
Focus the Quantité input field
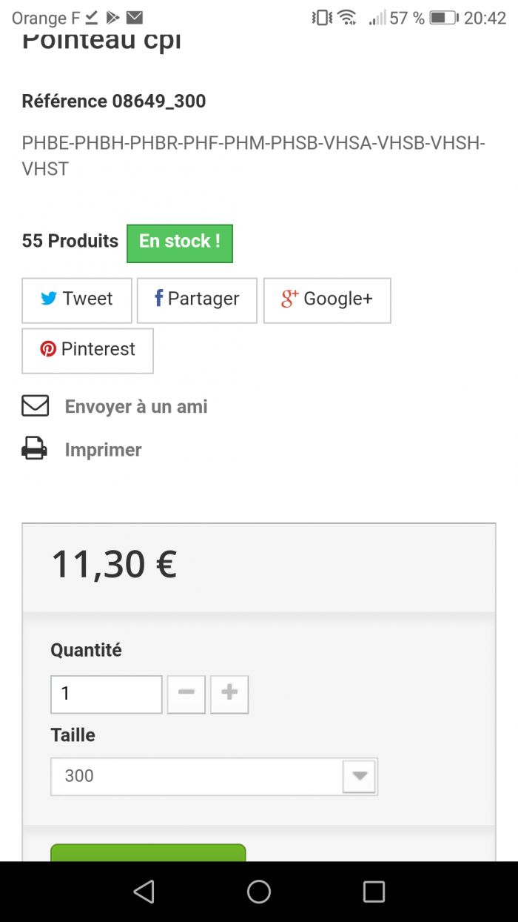107,694
